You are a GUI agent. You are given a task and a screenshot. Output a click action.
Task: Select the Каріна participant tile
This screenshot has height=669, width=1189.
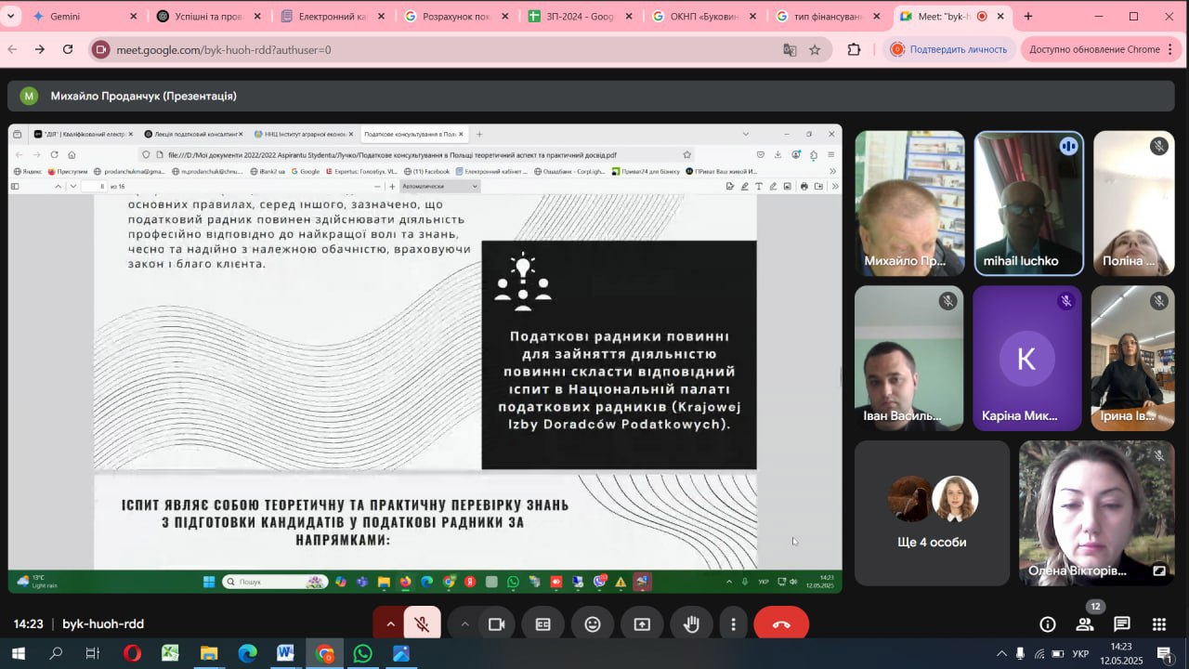tap(1027, 358)
